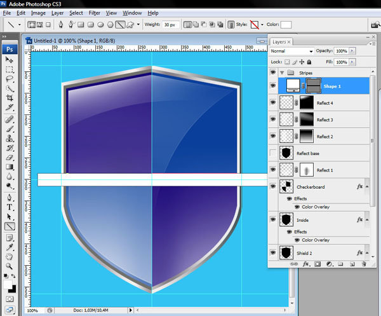Viewport: 381px width, 316px height.
Task: Select the Rectangular Marquee tool
Action: click(x=10, y=69)
